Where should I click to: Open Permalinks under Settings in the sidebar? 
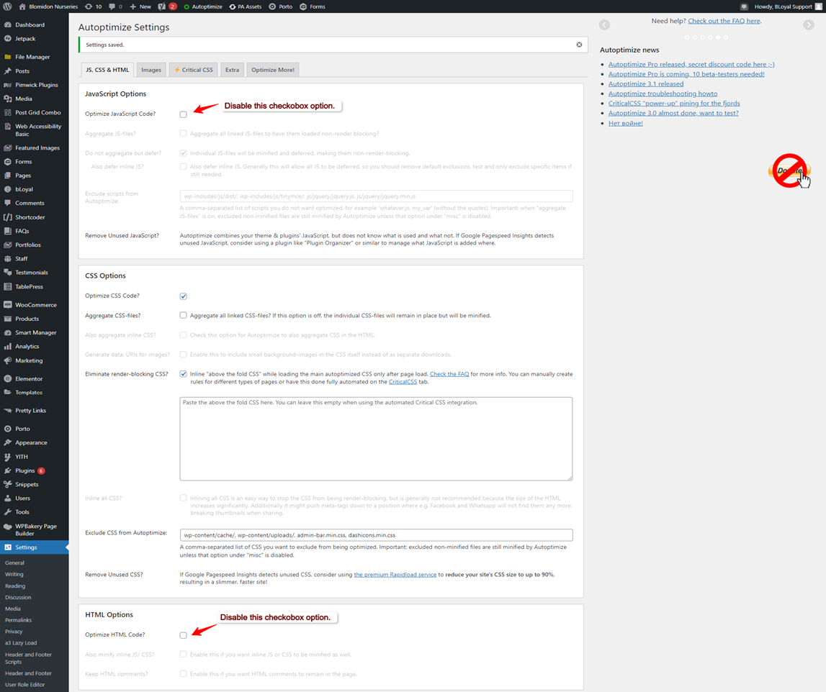coord(19,620)
